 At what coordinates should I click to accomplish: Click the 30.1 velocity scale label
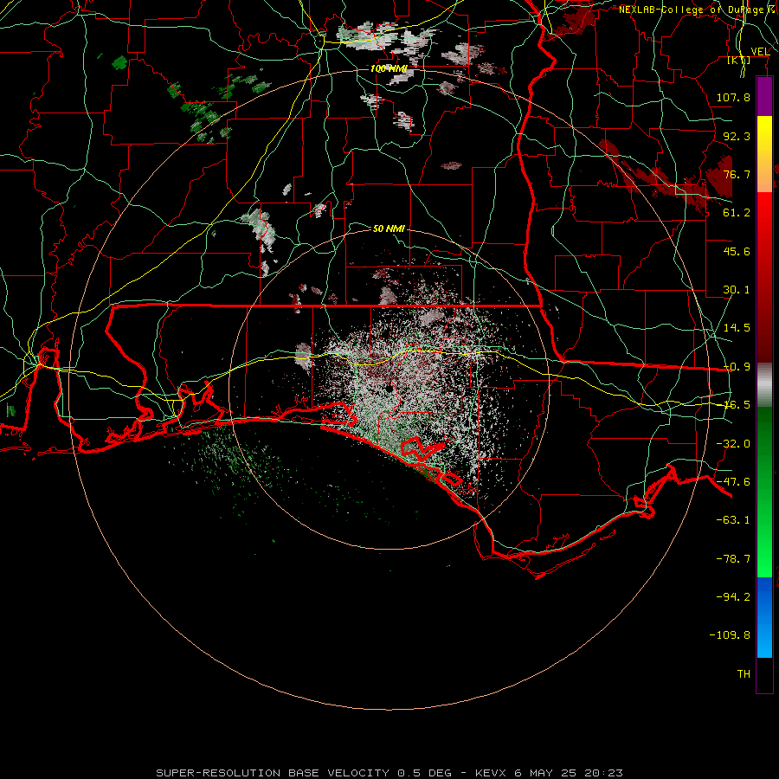point(737,290)
